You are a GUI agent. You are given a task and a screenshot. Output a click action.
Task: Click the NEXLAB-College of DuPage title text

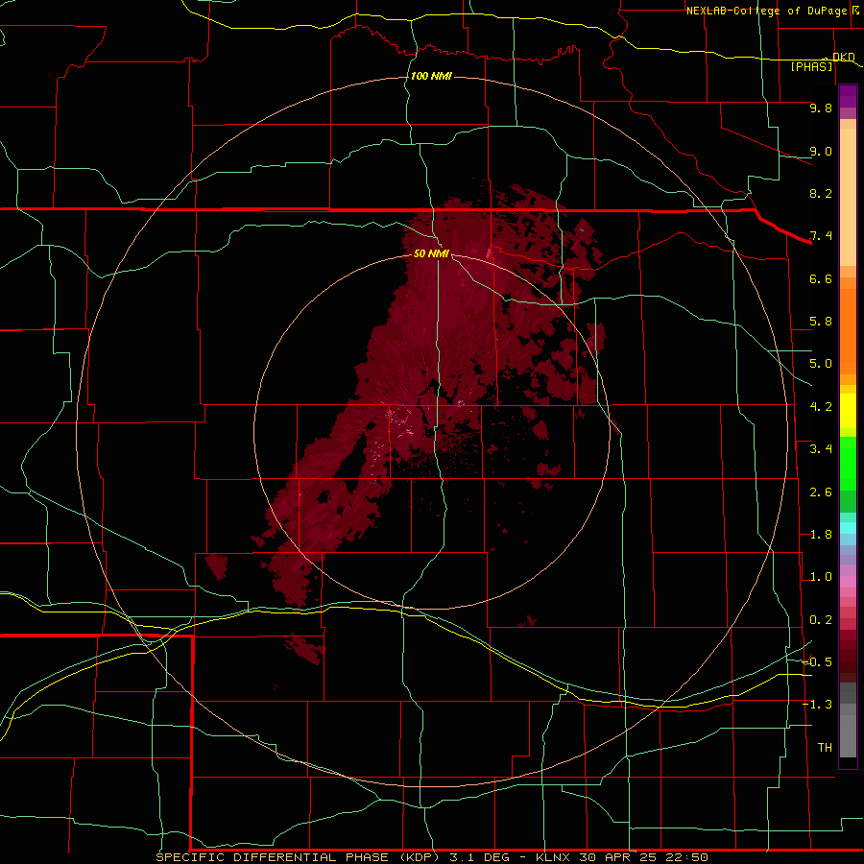[x=770, y=11]
